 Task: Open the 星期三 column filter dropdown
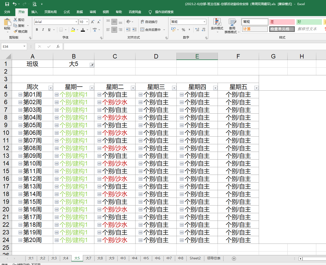174,88
